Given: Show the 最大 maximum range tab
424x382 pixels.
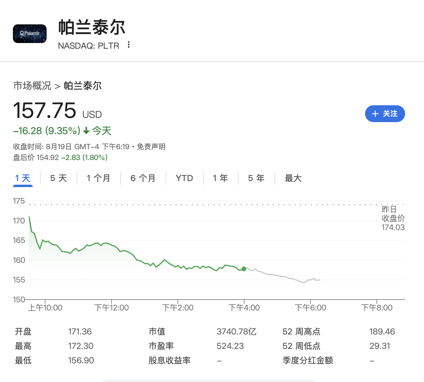Looking at the screenshot, I should 293,178.
